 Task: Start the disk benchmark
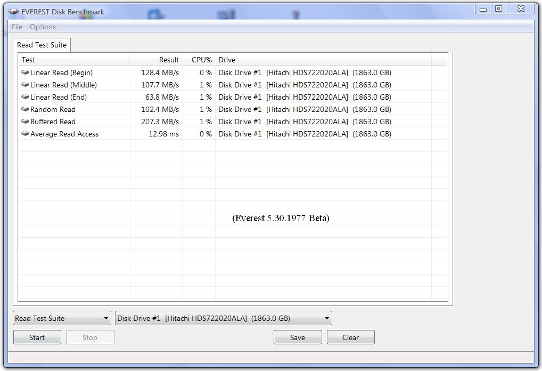pyautogui.click(x=37, y=337)
